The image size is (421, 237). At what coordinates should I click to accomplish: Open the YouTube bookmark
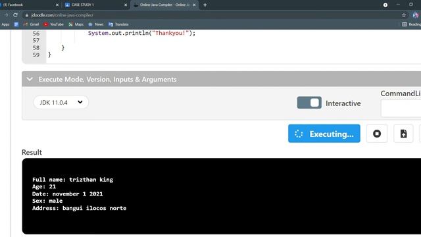(53, 24)
